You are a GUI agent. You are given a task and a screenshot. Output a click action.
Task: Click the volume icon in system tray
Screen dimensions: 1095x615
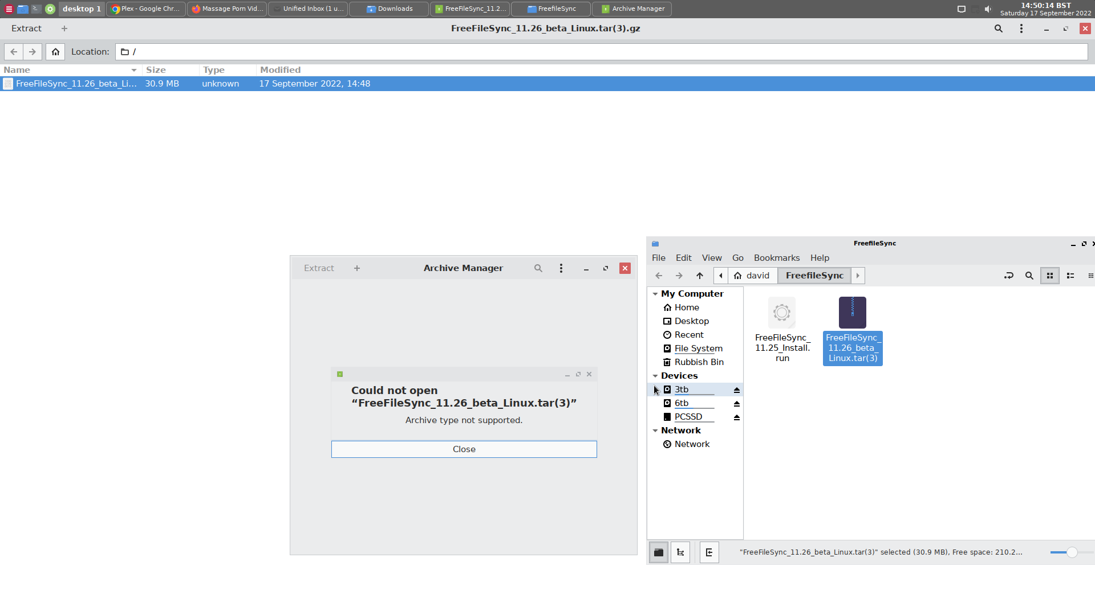tap(988, 9)
